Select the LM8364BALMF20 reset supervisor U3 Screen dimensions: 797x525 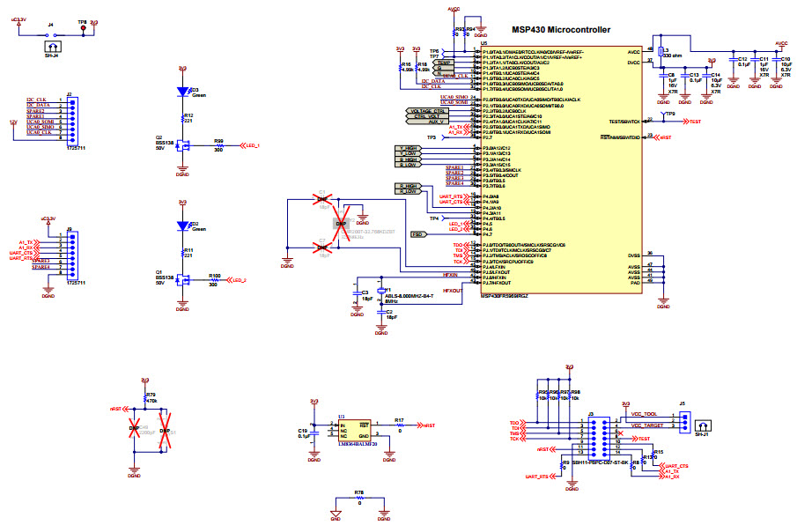(354, 432)
